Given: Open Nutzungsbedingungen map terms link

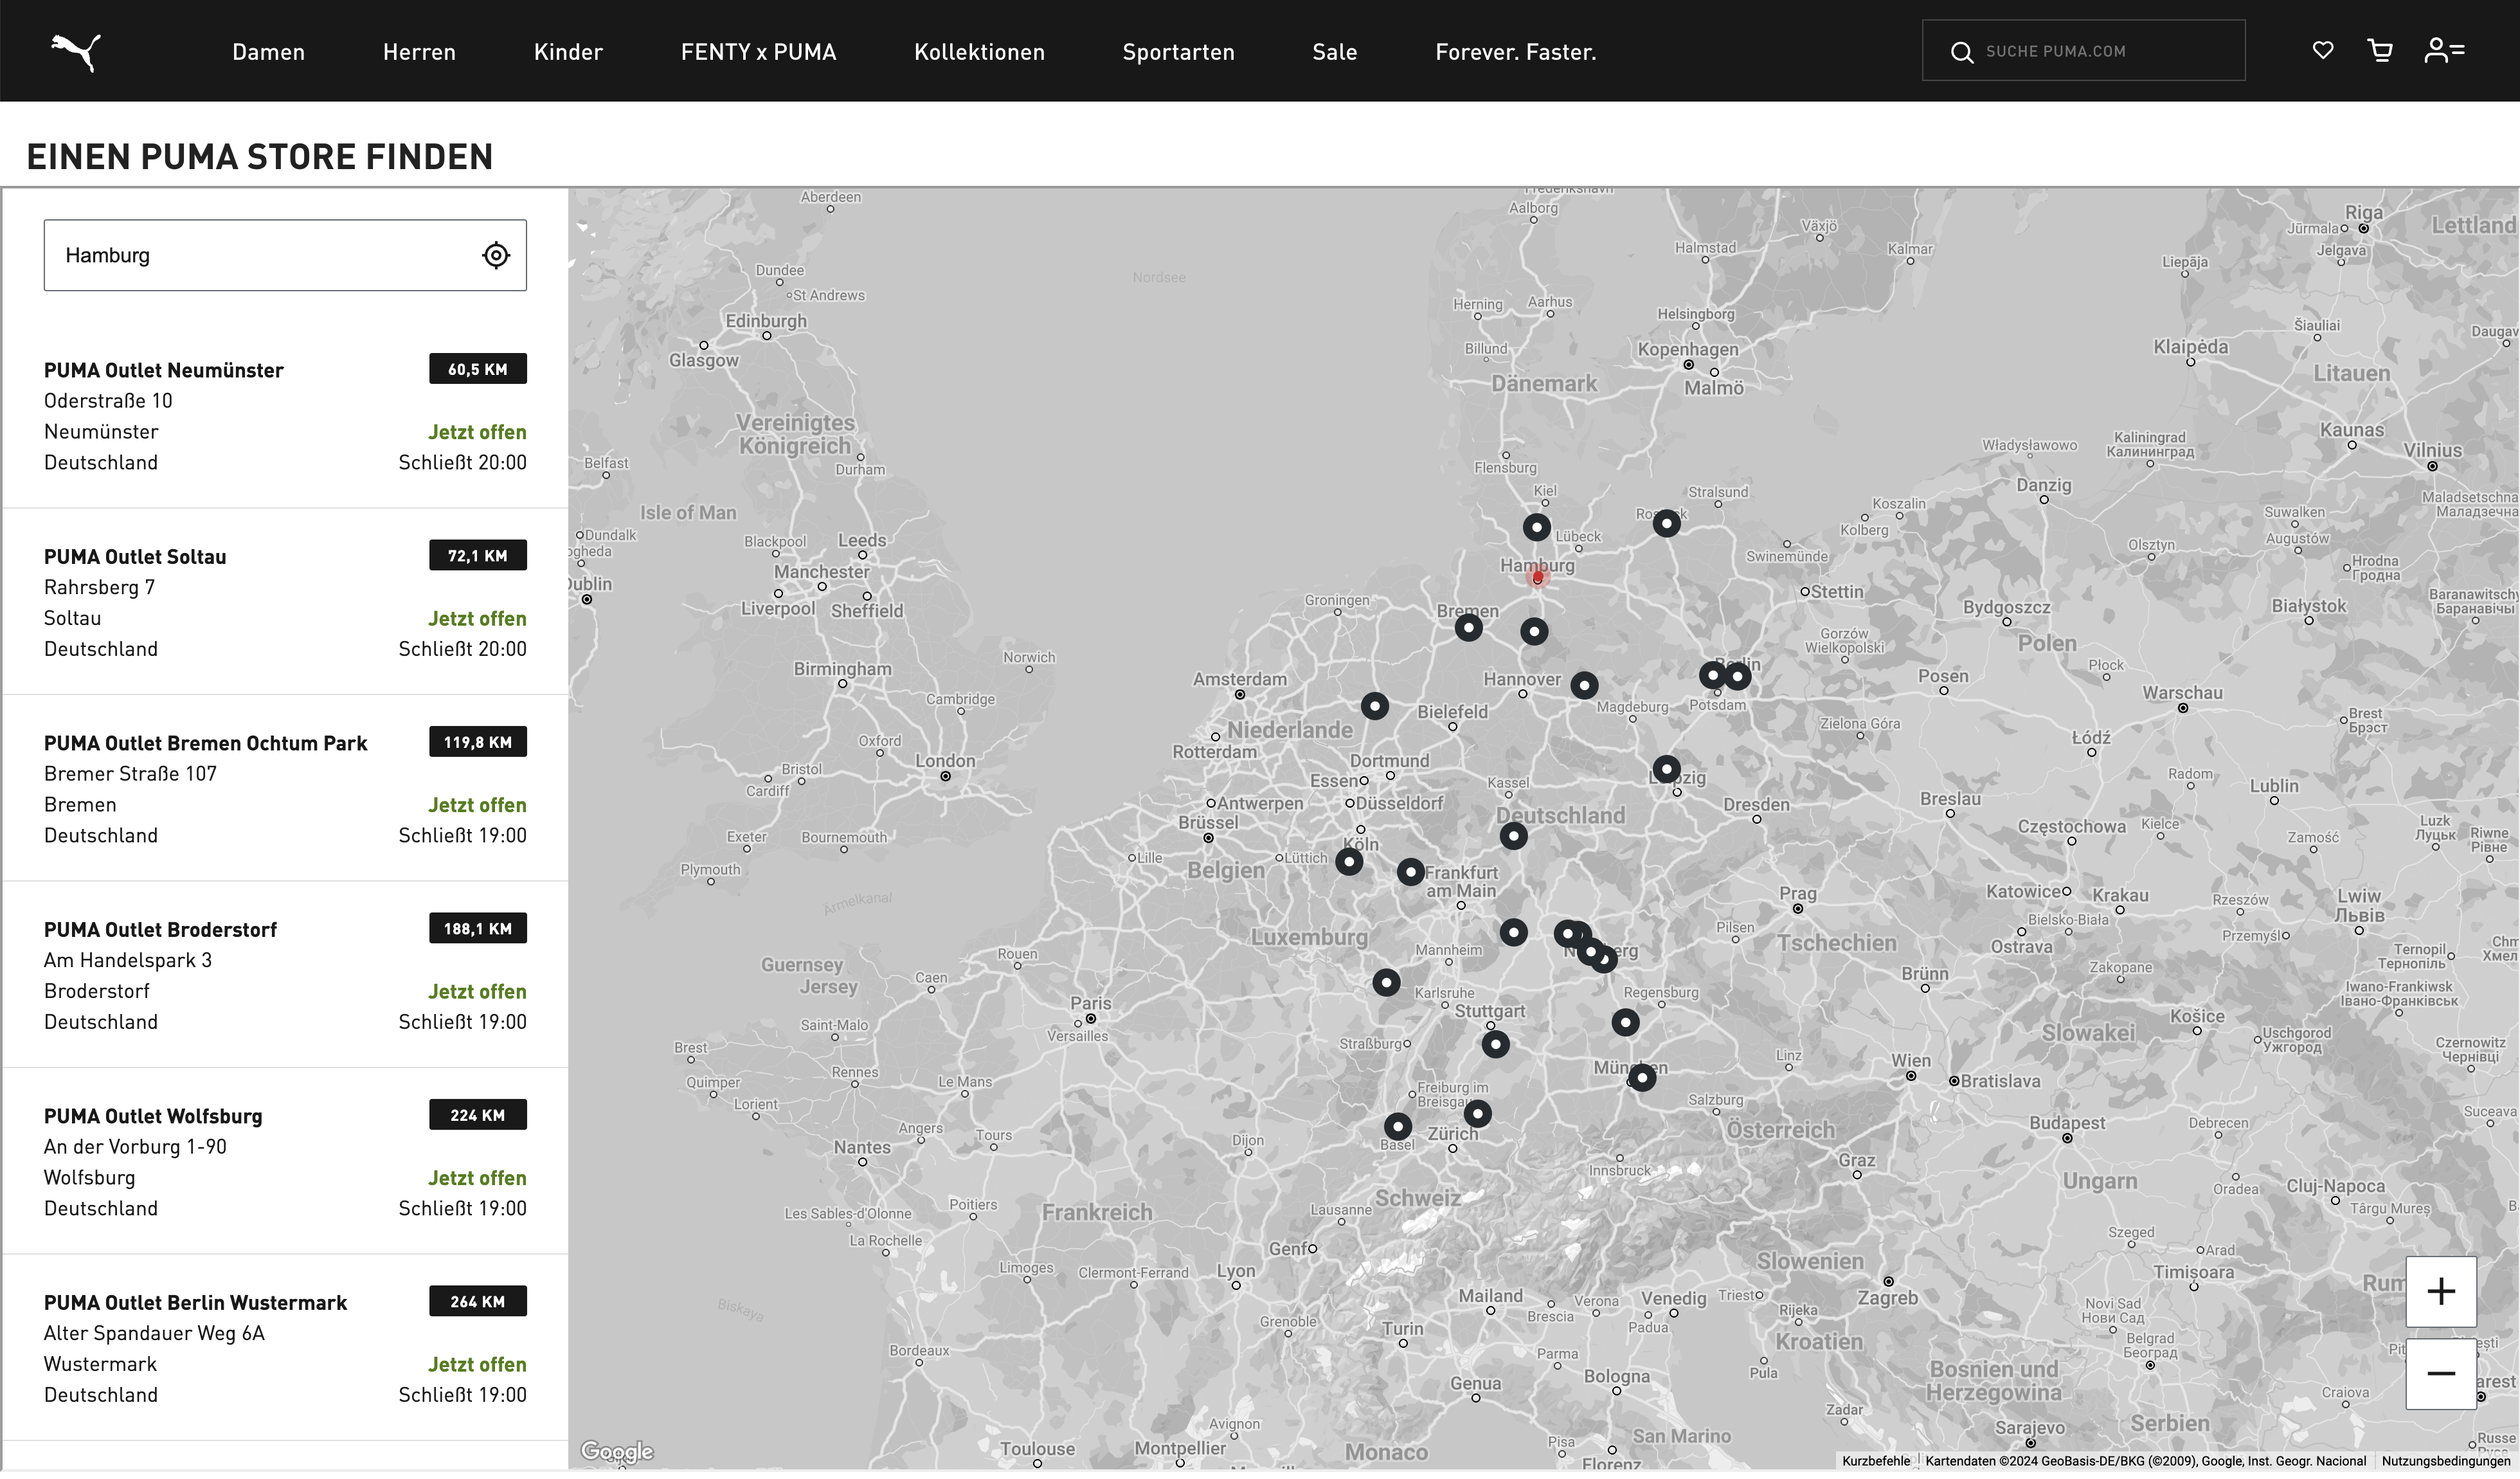Looking at the screenshot, I should (x=2446, y=1461).
